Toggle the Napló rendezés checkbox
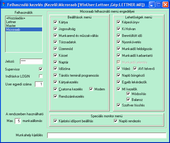This screenshot has width=170, height=143. pyautogui.click(x=116, y=121)
